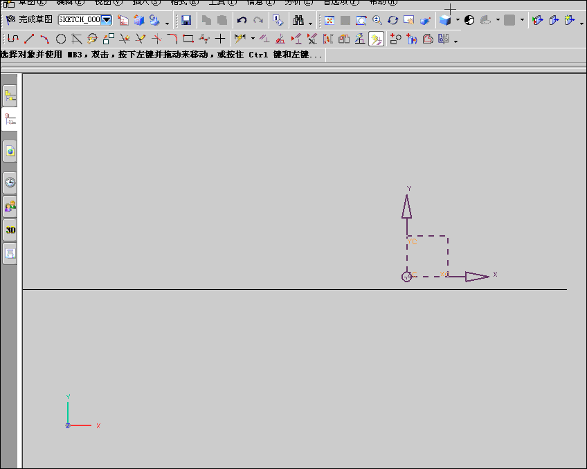Select the Quick Trim eraser tool

point(125,39)
